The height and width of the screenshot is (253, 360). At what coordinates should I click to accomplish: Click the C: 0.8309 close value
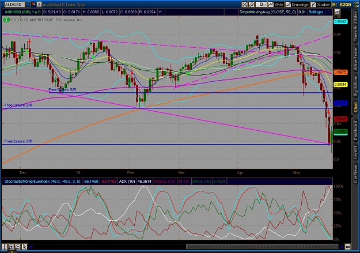(x=128, y=12)
